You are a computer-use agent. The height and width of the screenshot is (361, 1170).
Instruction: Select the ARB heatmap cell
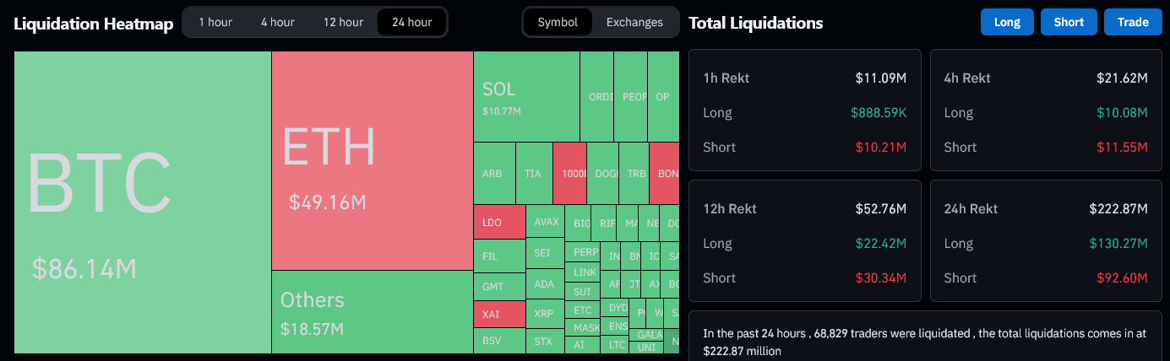(493, 174)
